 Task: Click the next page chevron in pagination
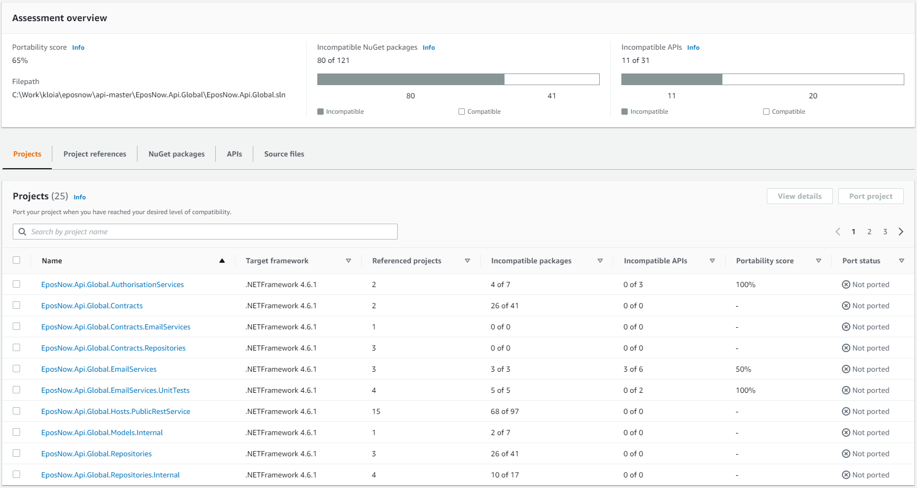901,231
